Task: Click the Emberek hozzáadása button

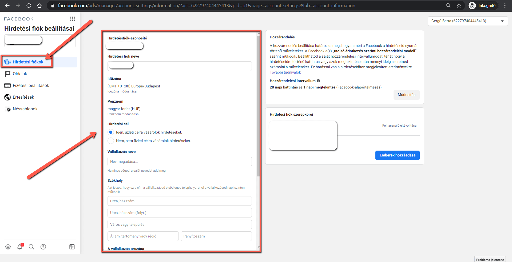Action: pos(397,155)
